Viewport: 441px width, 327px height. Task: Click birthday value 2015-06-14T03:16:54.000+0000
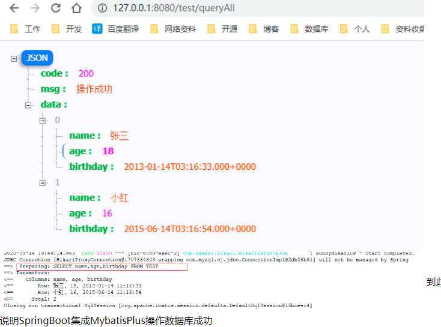point(190,229)
